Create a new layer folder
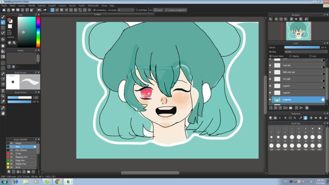The height and width of the screenshot is (185, 329). (290, 108)
